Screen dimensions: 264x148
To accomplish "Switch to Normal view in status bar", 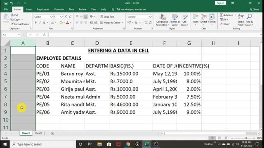I will click(212, 138).
